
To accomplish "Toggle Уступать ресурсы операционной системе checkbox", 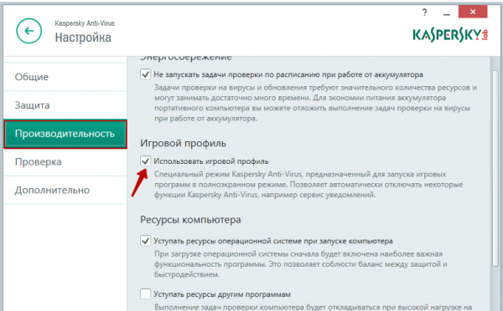I will pyautogui.click(x=145, y=241).
